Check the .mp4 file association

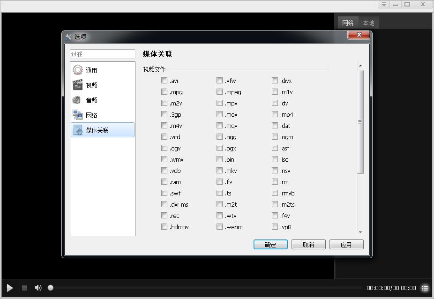275,114
